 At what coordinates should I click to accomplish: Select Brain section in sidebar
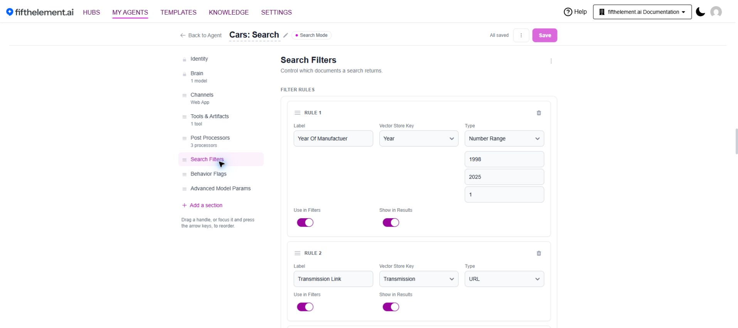point(221,77)
